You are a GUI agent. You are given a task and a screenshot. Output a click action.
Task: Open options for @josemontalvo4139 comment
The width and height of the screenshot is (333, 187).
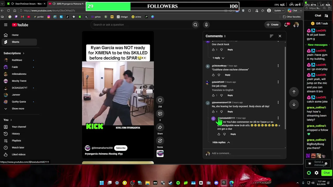[x=278, y=102]
